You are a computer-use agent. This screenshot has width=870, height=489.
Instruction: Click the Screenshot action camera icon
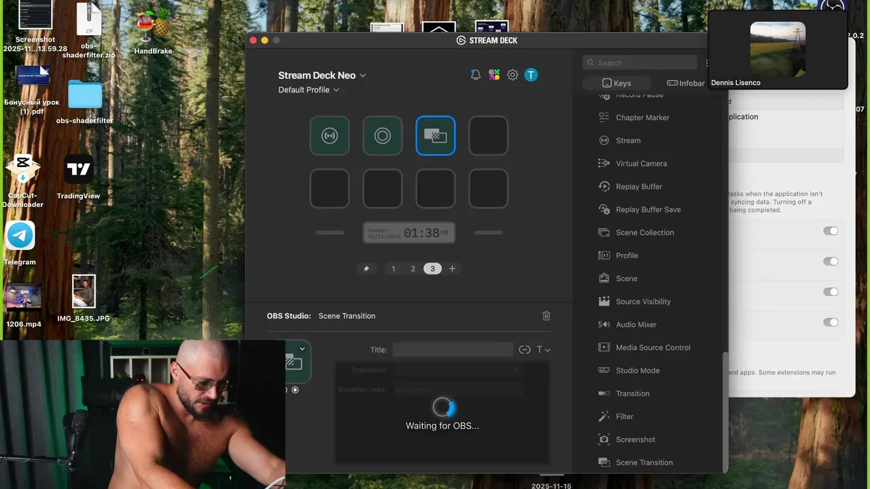coord(604,439)
